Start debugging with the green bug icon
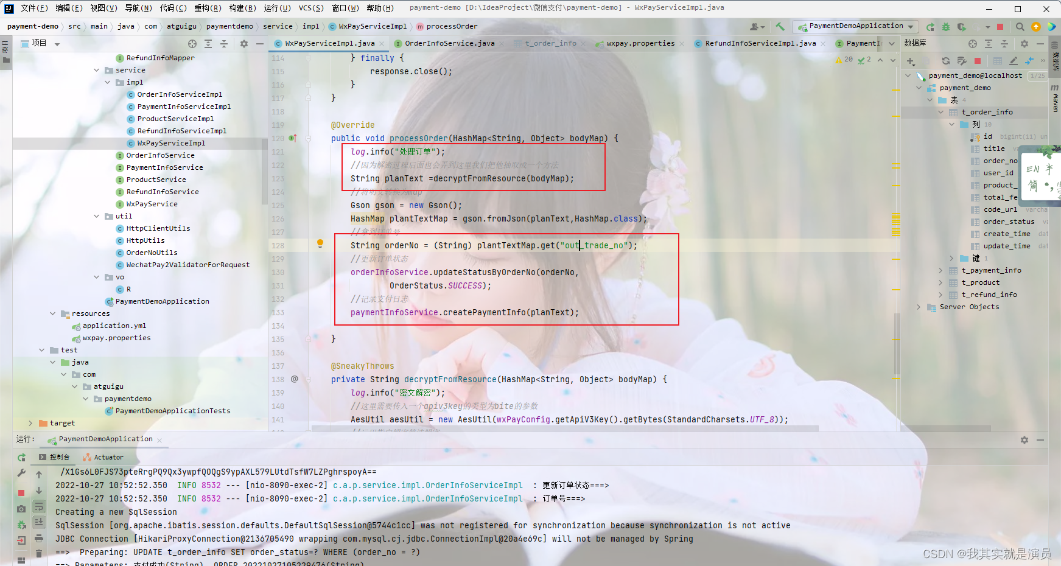Screen dimensions: 1061x566 click(946, 27)
